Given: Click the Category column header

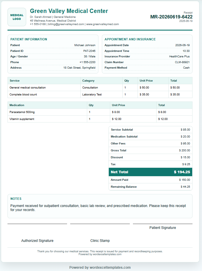Looking at the screenshot, I should pos(101,80).
